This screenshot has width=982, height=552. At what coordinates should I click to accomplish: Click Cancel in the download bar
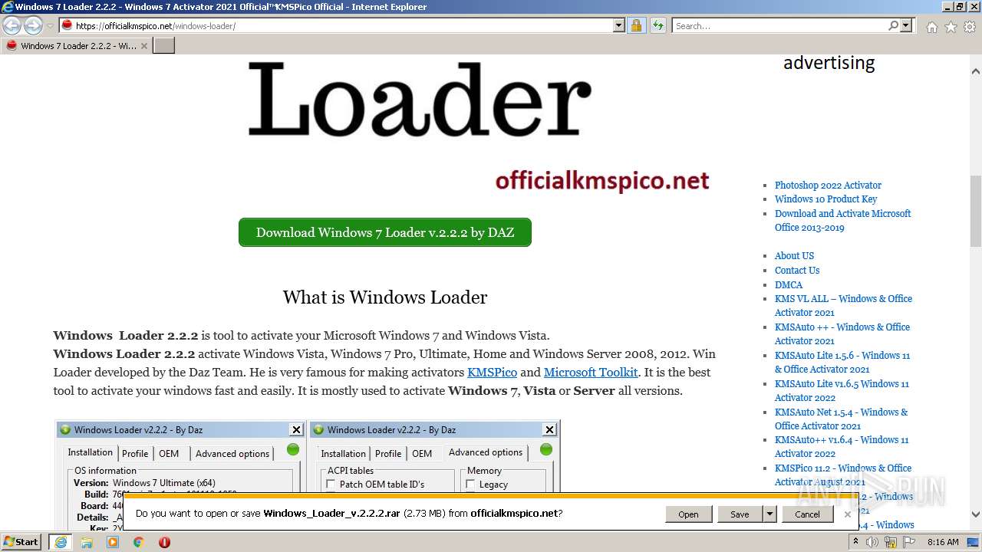click(807, 514)
